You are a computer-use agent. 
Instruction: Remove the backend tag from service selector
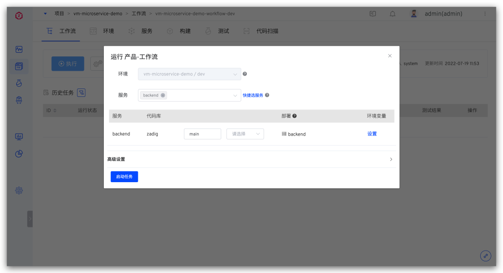[x=163, y=96]
